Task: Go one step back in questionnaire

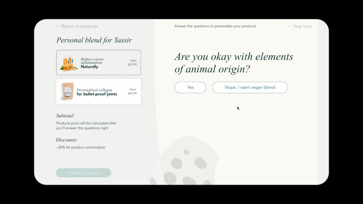Action: coord(302,26)
